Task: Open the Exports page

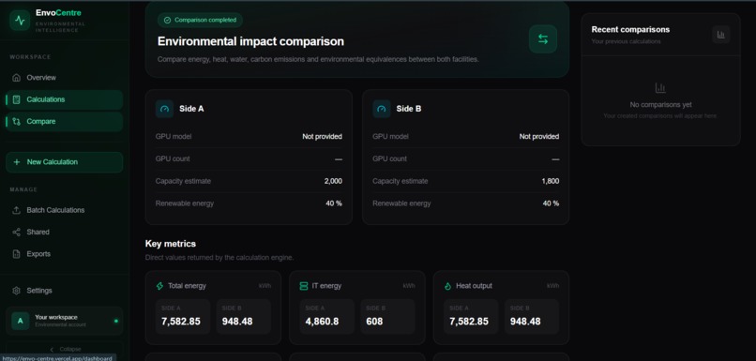Action: pos(65,254)
